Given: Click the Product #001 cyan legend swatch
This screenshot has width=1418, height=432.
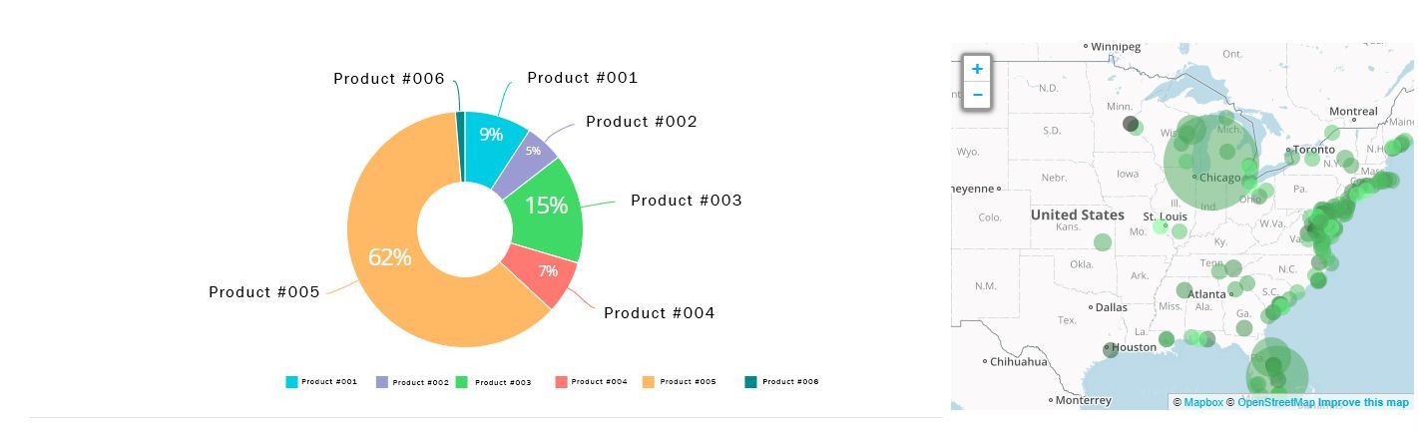Looking at the screenshot, I should tap(291, 382).
